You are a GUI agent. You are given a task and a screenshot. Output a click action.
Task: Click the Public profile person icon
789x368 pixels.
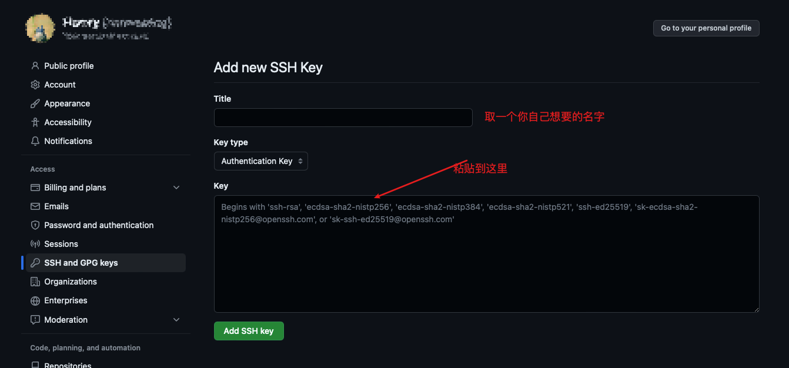(x=35, y=66)
